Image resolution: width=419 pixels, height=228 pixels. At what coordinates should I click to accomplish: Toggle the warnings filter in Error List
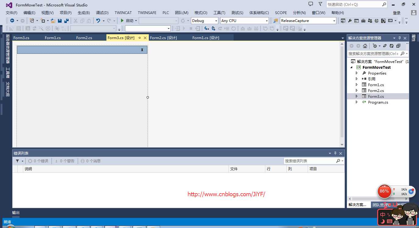65,161
